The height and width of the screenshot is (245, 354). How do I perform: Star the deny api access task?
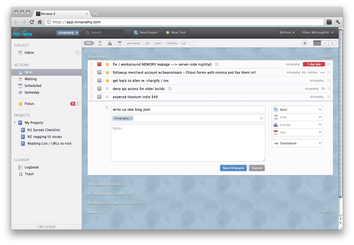point(107,89)
